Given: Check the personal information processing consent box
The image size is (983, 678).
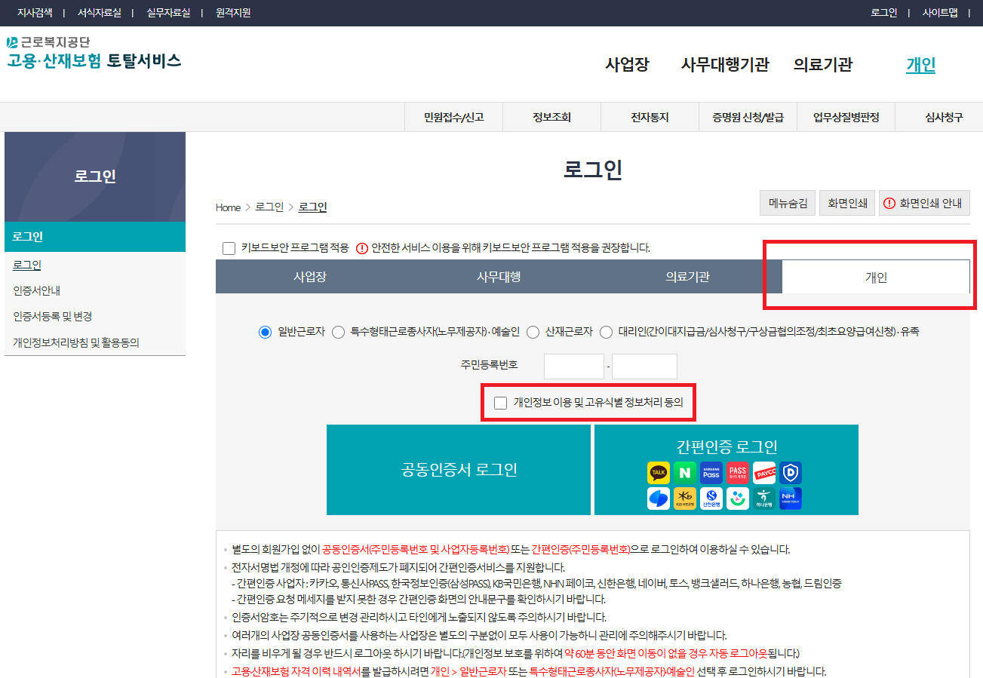Looking at the screenshot, I should point(500,403).
